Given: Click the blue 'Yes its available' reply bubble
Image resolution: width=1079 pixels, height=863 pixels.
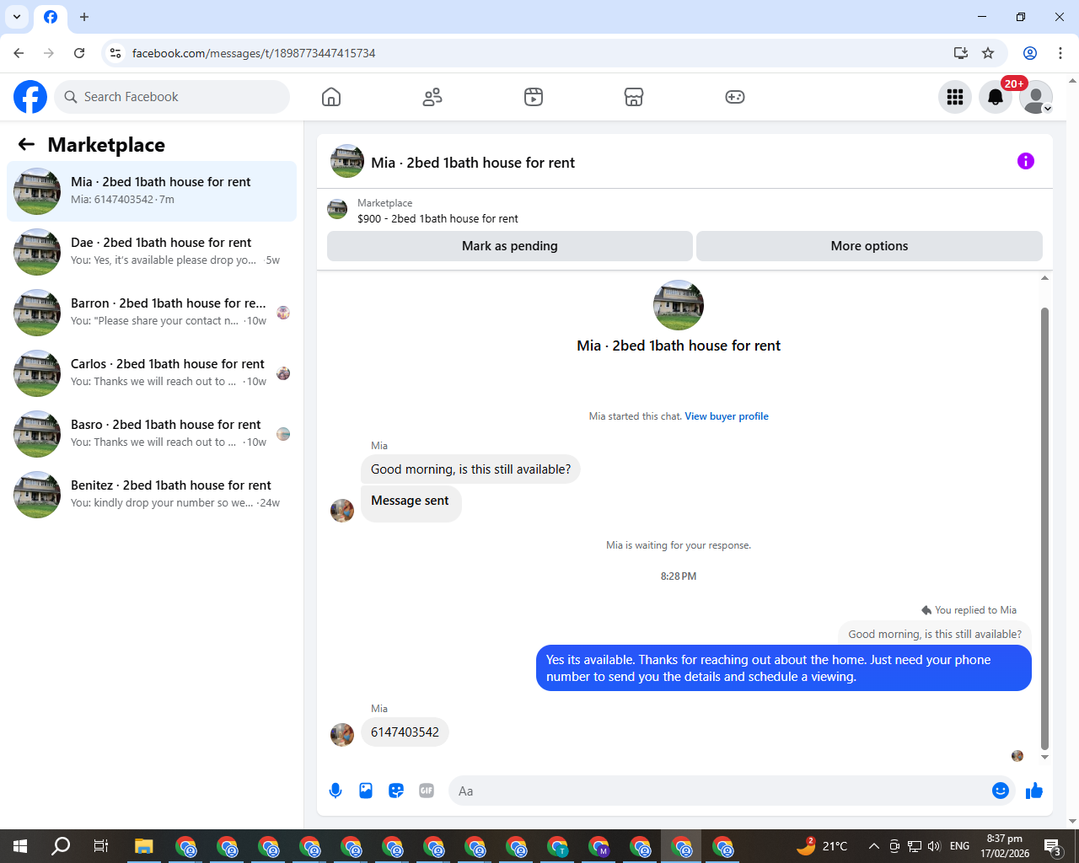Looking at the screenshot, I should coord(784,668).
